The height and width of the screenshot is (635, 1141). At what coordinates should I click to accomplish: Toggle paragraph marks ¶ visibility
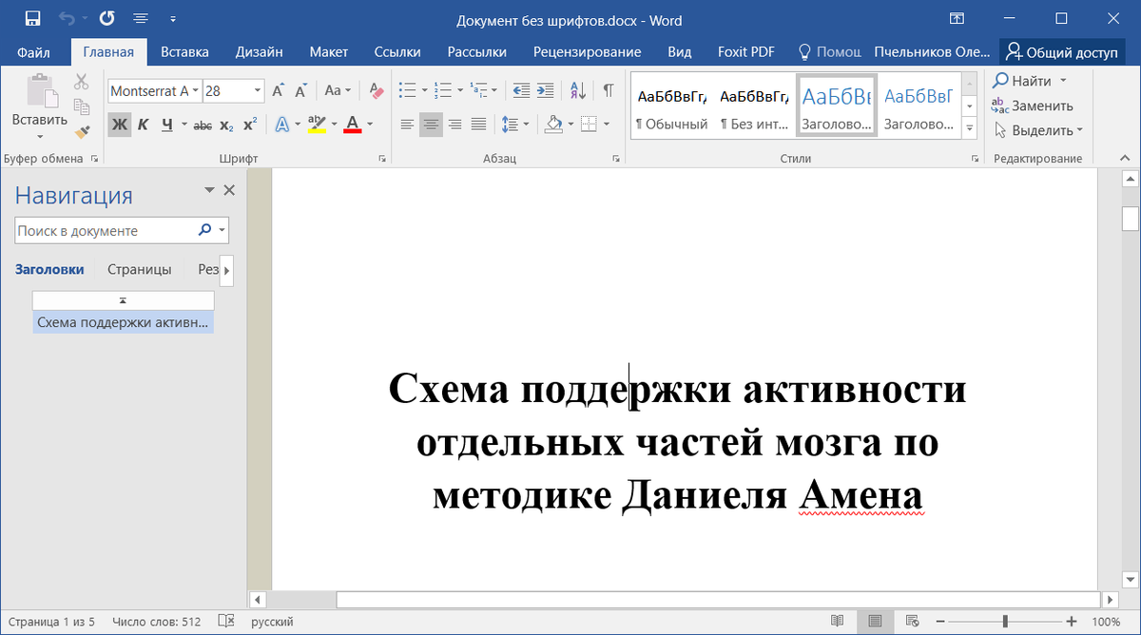[608, 91]
